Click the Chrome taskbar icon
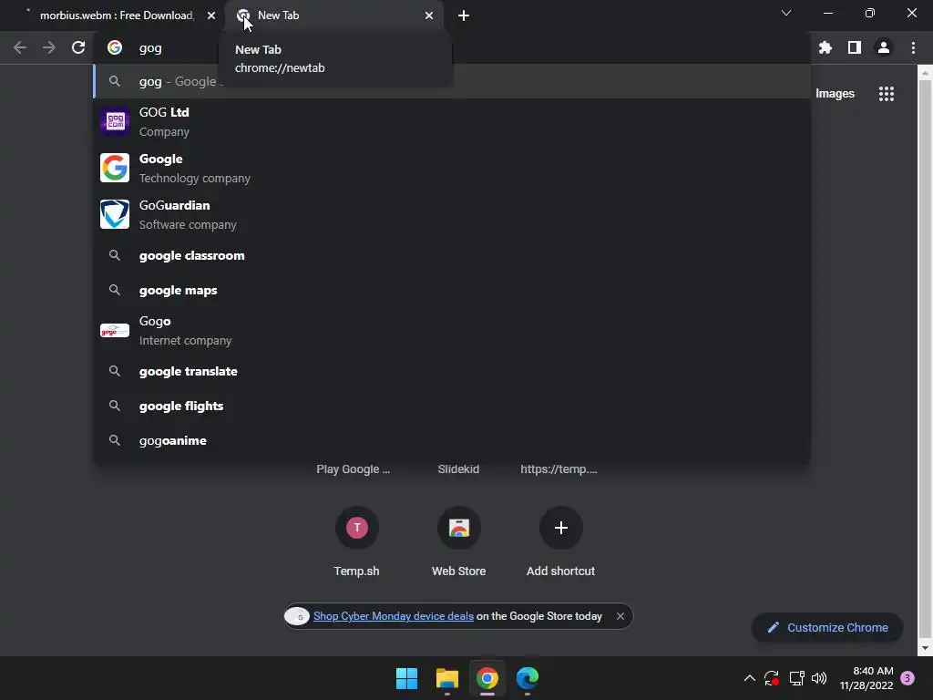 pos(487,678)
